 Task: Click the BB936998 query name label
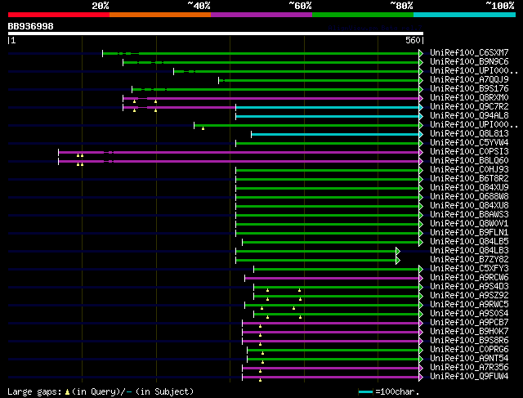pyautogui.click(x=31, y=26)
